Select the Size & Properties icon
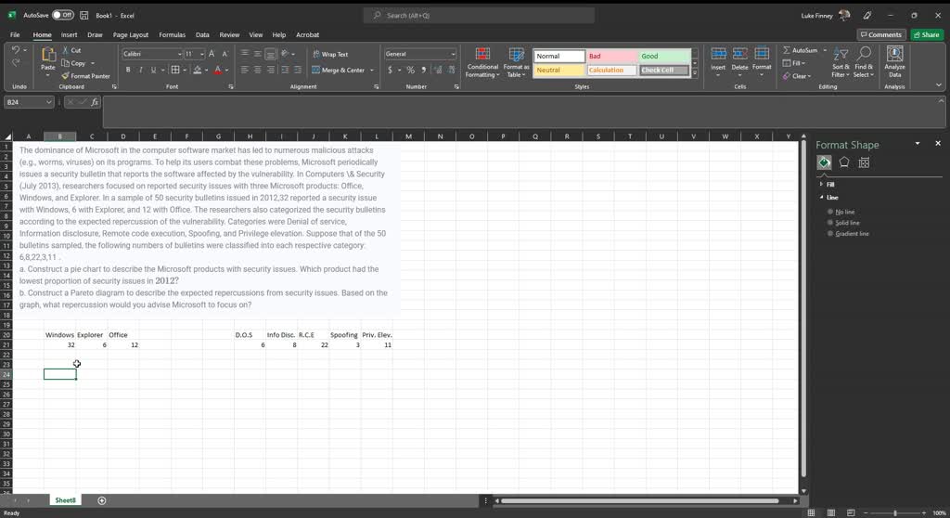This screenshot has height=518, width=950. click(864, 162)
